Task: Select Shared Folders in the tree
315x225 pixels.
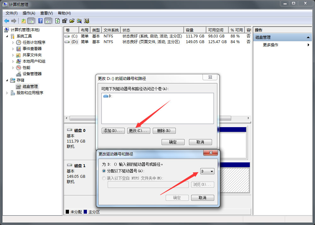Action: click(32, 55)
